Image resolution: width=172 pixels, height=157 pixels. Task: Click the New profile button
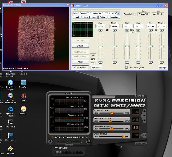(94, 17)
